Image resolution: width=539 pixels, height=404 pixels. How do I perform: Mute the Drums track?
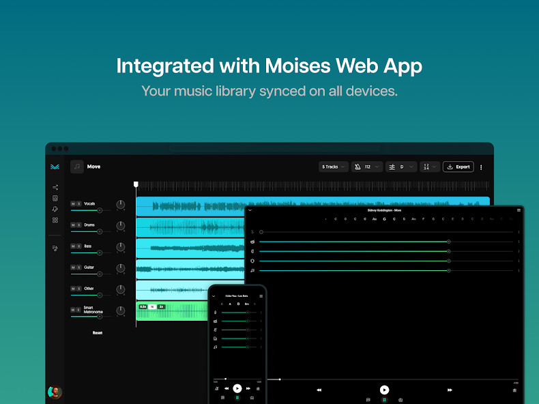[x=73, y=225]
